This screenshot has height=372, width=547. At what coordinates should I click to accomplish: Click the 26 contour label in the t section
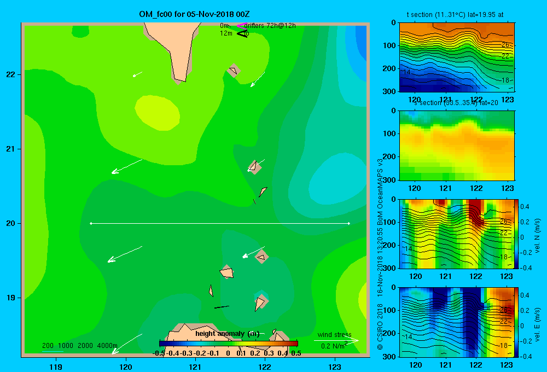505,45
